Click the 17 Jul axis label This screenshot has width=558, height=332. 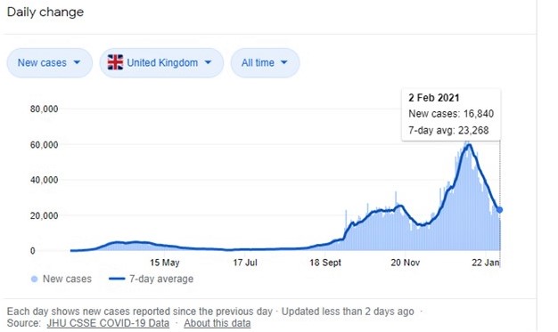(245, 263)
